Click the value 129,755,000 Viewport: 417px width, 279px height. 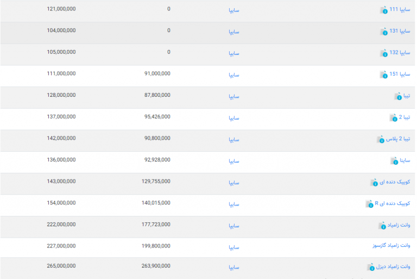pos(156,182)
